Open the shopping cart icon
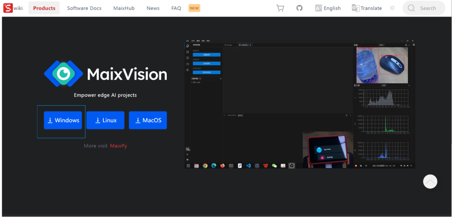 tap(280, 8)
